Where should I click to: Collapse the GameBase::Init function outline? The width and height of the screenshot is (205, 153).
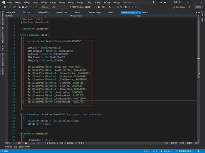pyautogui.click(x=21, y=35)
